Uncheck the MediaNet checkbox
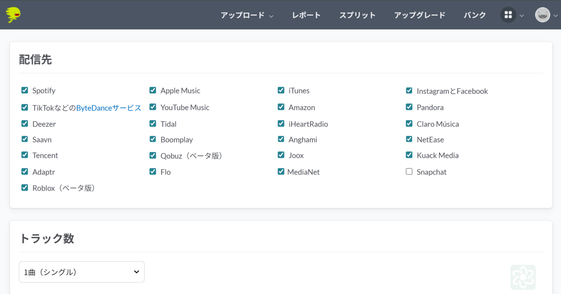The width and height of the screenshot is (561, 294). coord(281,172)
